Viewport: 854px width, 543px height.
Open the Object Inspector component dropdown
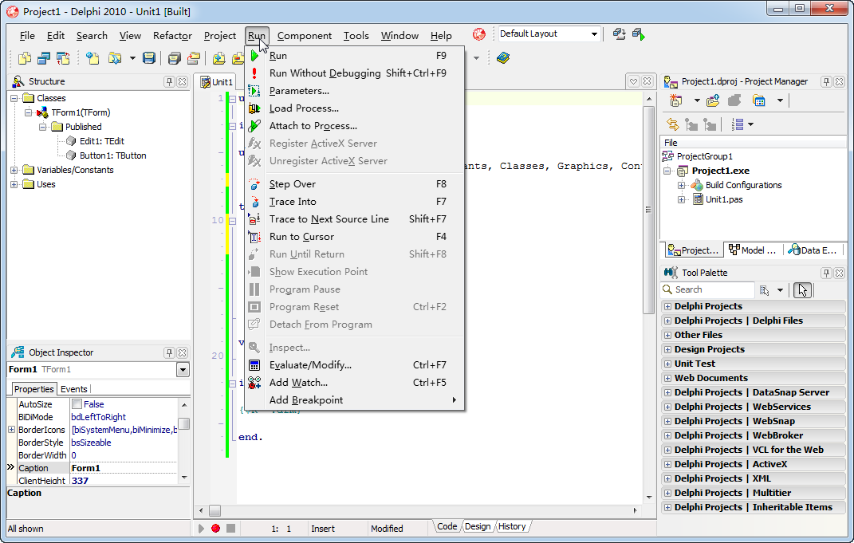[183, 370]
